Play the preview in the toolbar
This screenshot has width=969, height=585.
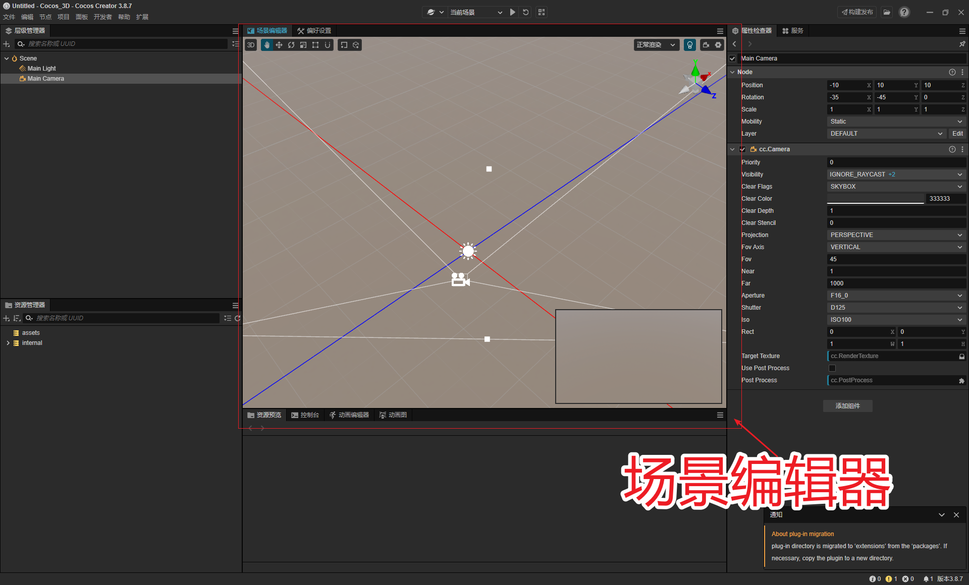[513, 12]
